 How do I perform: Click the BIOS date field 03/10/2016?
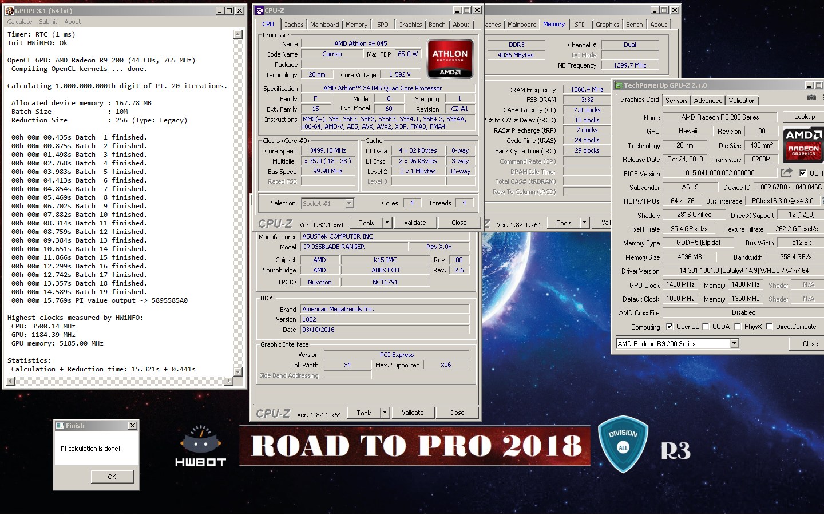pos(385,330)
